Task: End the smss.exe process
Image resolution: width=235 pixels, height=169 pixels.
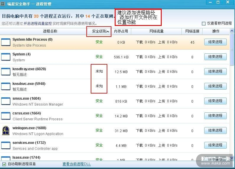Action: point(215,101)
